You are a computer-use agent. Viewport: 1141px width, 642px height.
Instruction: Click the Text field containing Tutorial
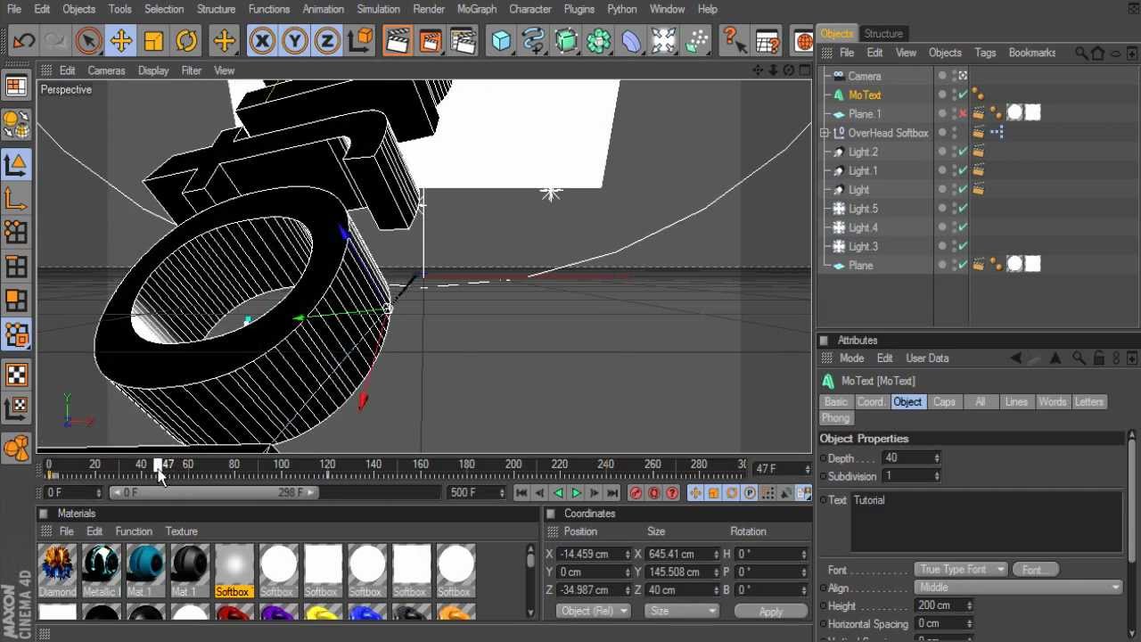986,522
